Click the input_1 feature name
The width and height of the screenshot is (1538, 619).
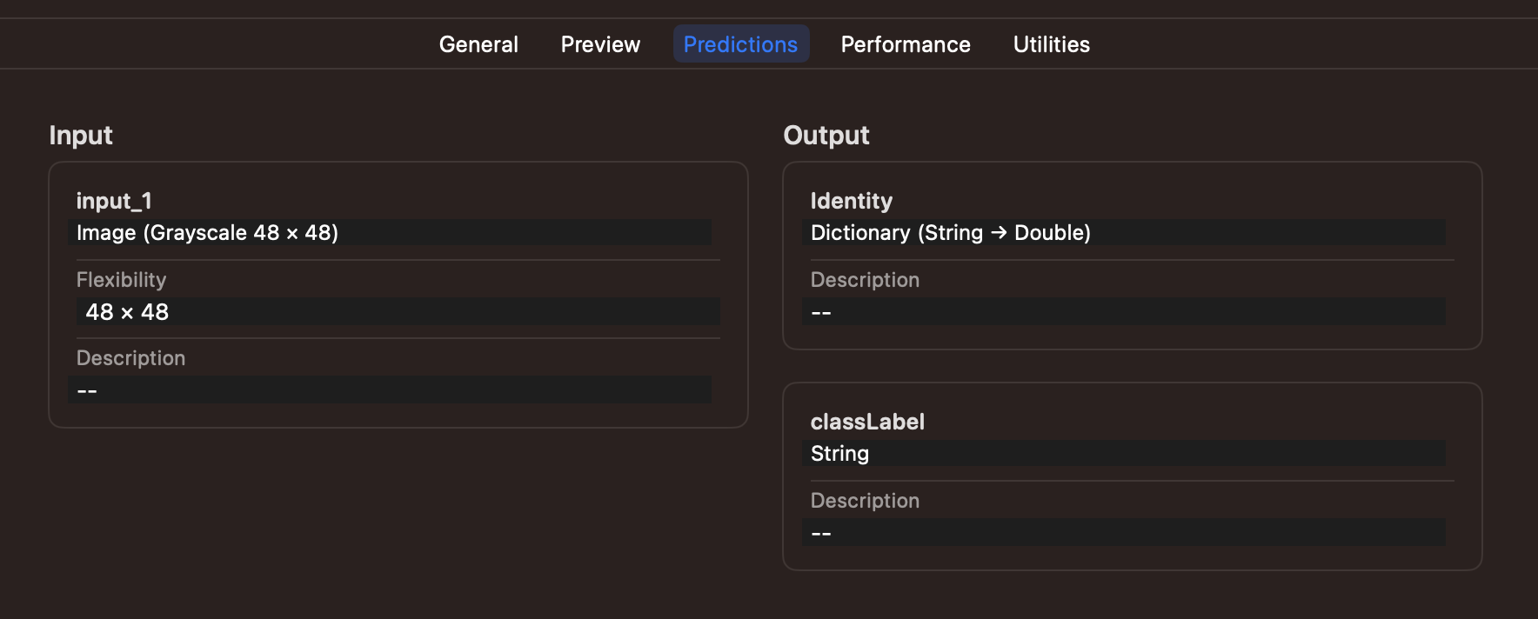click(x=114, y=201)
